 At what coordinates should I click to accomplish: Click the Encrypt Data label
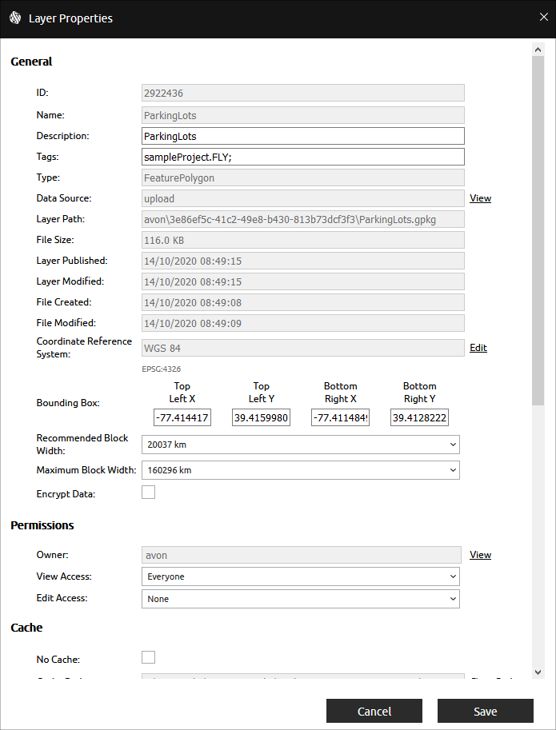tap(66, 494)
